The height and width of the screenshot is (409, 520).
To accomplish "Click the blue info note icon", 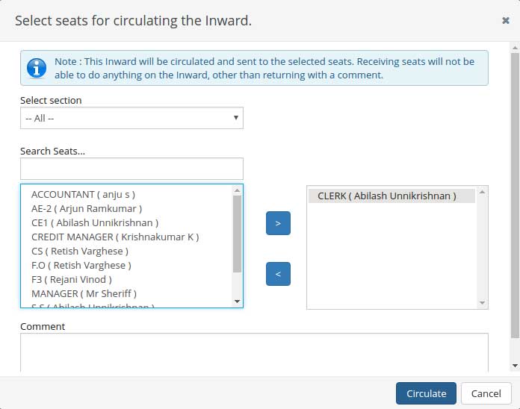I will (x=37, y=68).
